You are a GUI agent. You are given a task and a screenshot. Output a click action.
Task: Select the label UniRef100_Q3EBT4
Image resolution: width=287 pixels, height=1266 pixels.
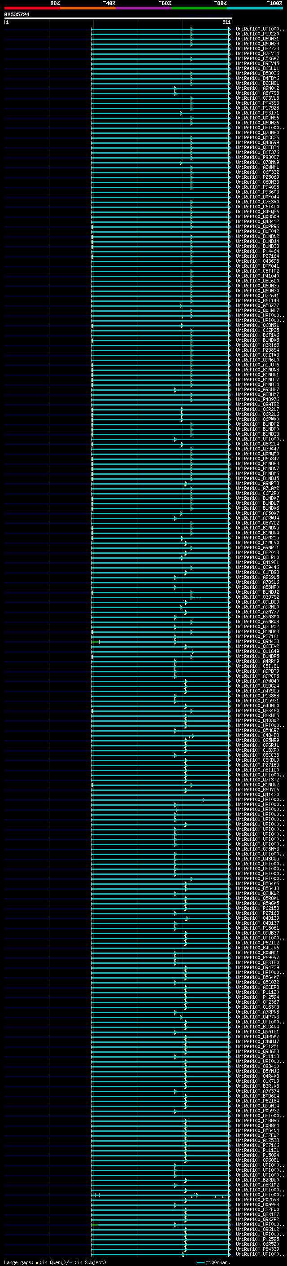coord(257,148)
